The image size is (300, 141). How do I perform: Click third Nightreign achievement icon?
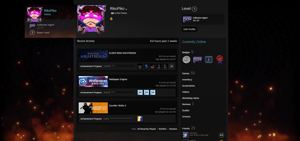(153, 66)
